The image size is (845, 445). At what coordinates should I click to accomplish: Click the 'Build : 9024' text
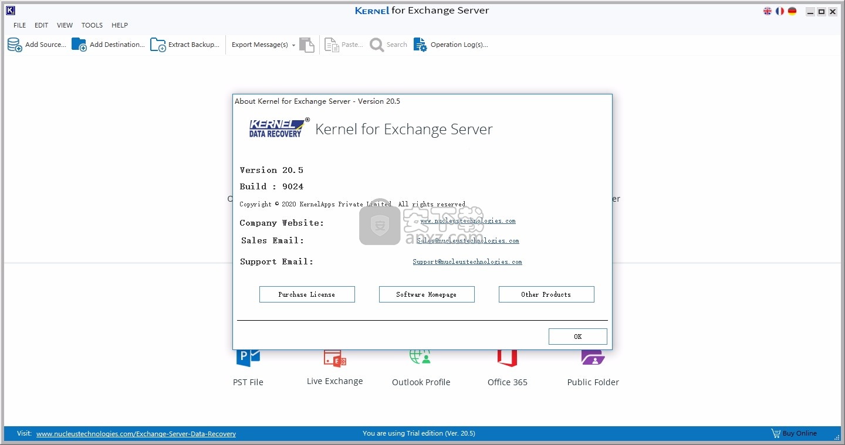(272, 186)
